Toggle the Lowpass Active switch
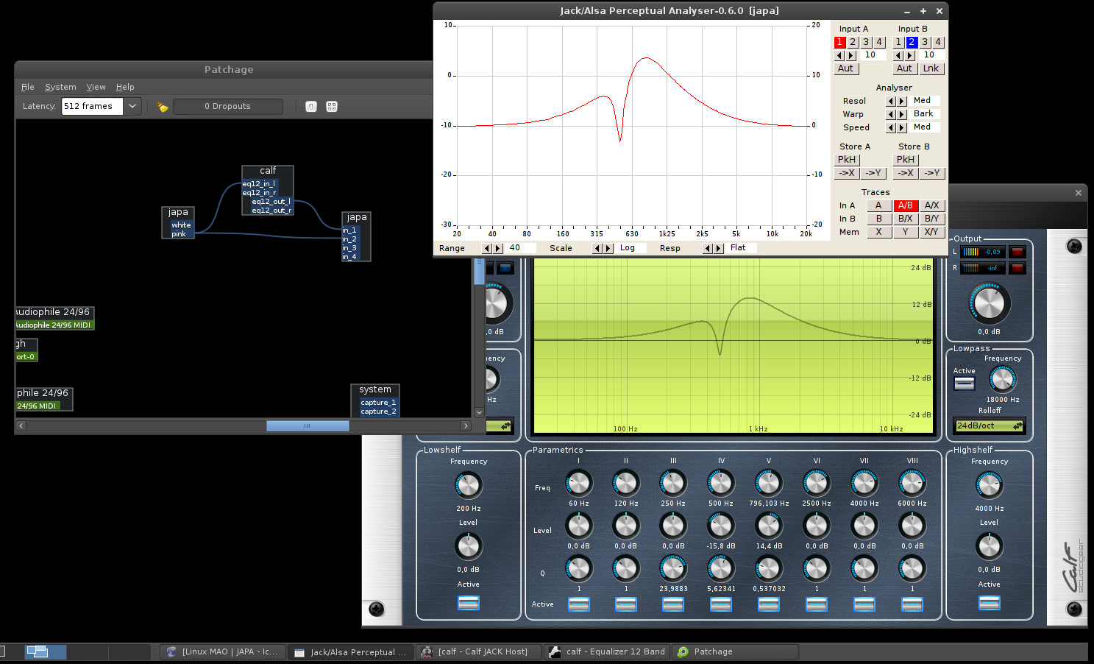The width and height of the screenshot is (1094, 664). [x=964, y=384]
